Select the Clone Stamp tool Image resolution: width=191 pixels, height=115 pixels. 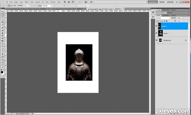tap(3, 33)
